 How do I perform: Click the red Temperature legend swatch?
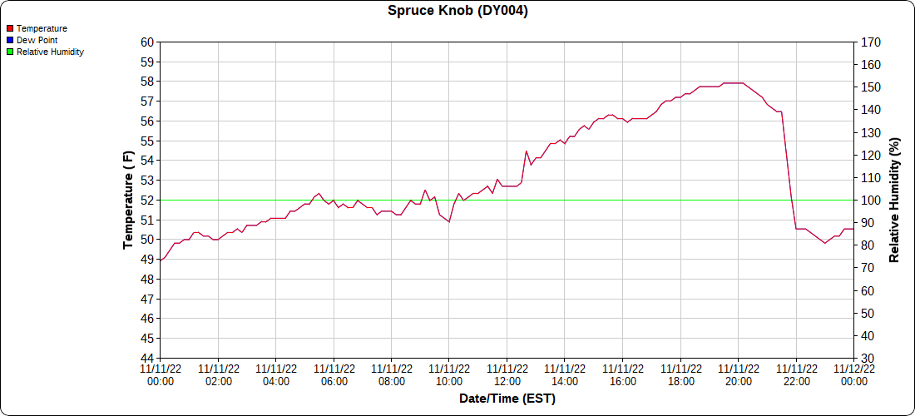[10, 28]
